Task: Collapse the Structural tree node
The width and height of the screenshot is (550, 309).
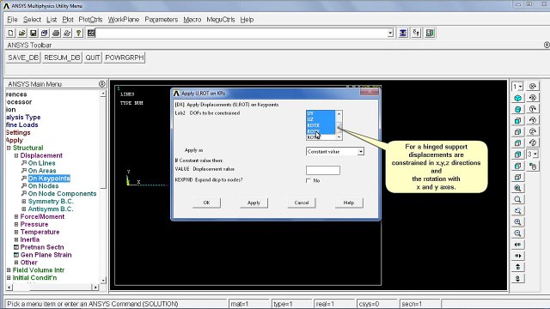Action: point(9,148)
